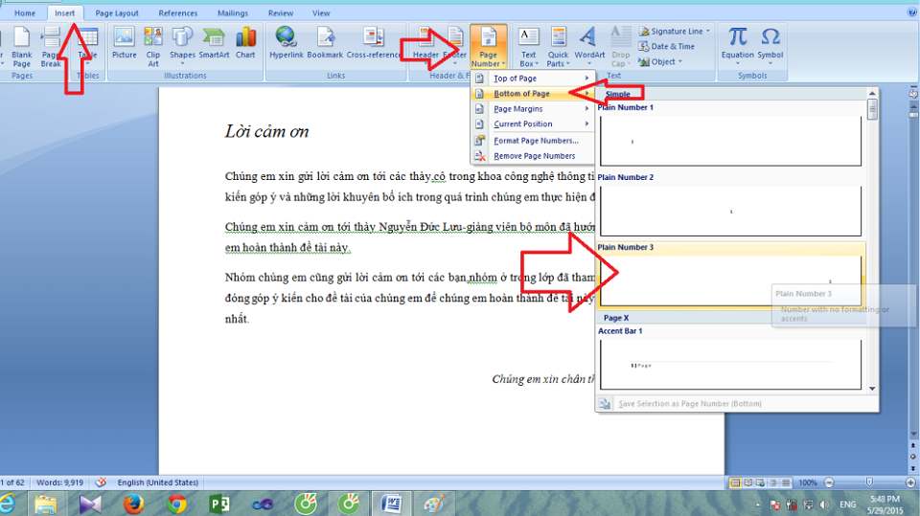The height and width of the screenshot is (516, 920).
Task: Open the Equation gallery
Action: (x=738, y=46)
